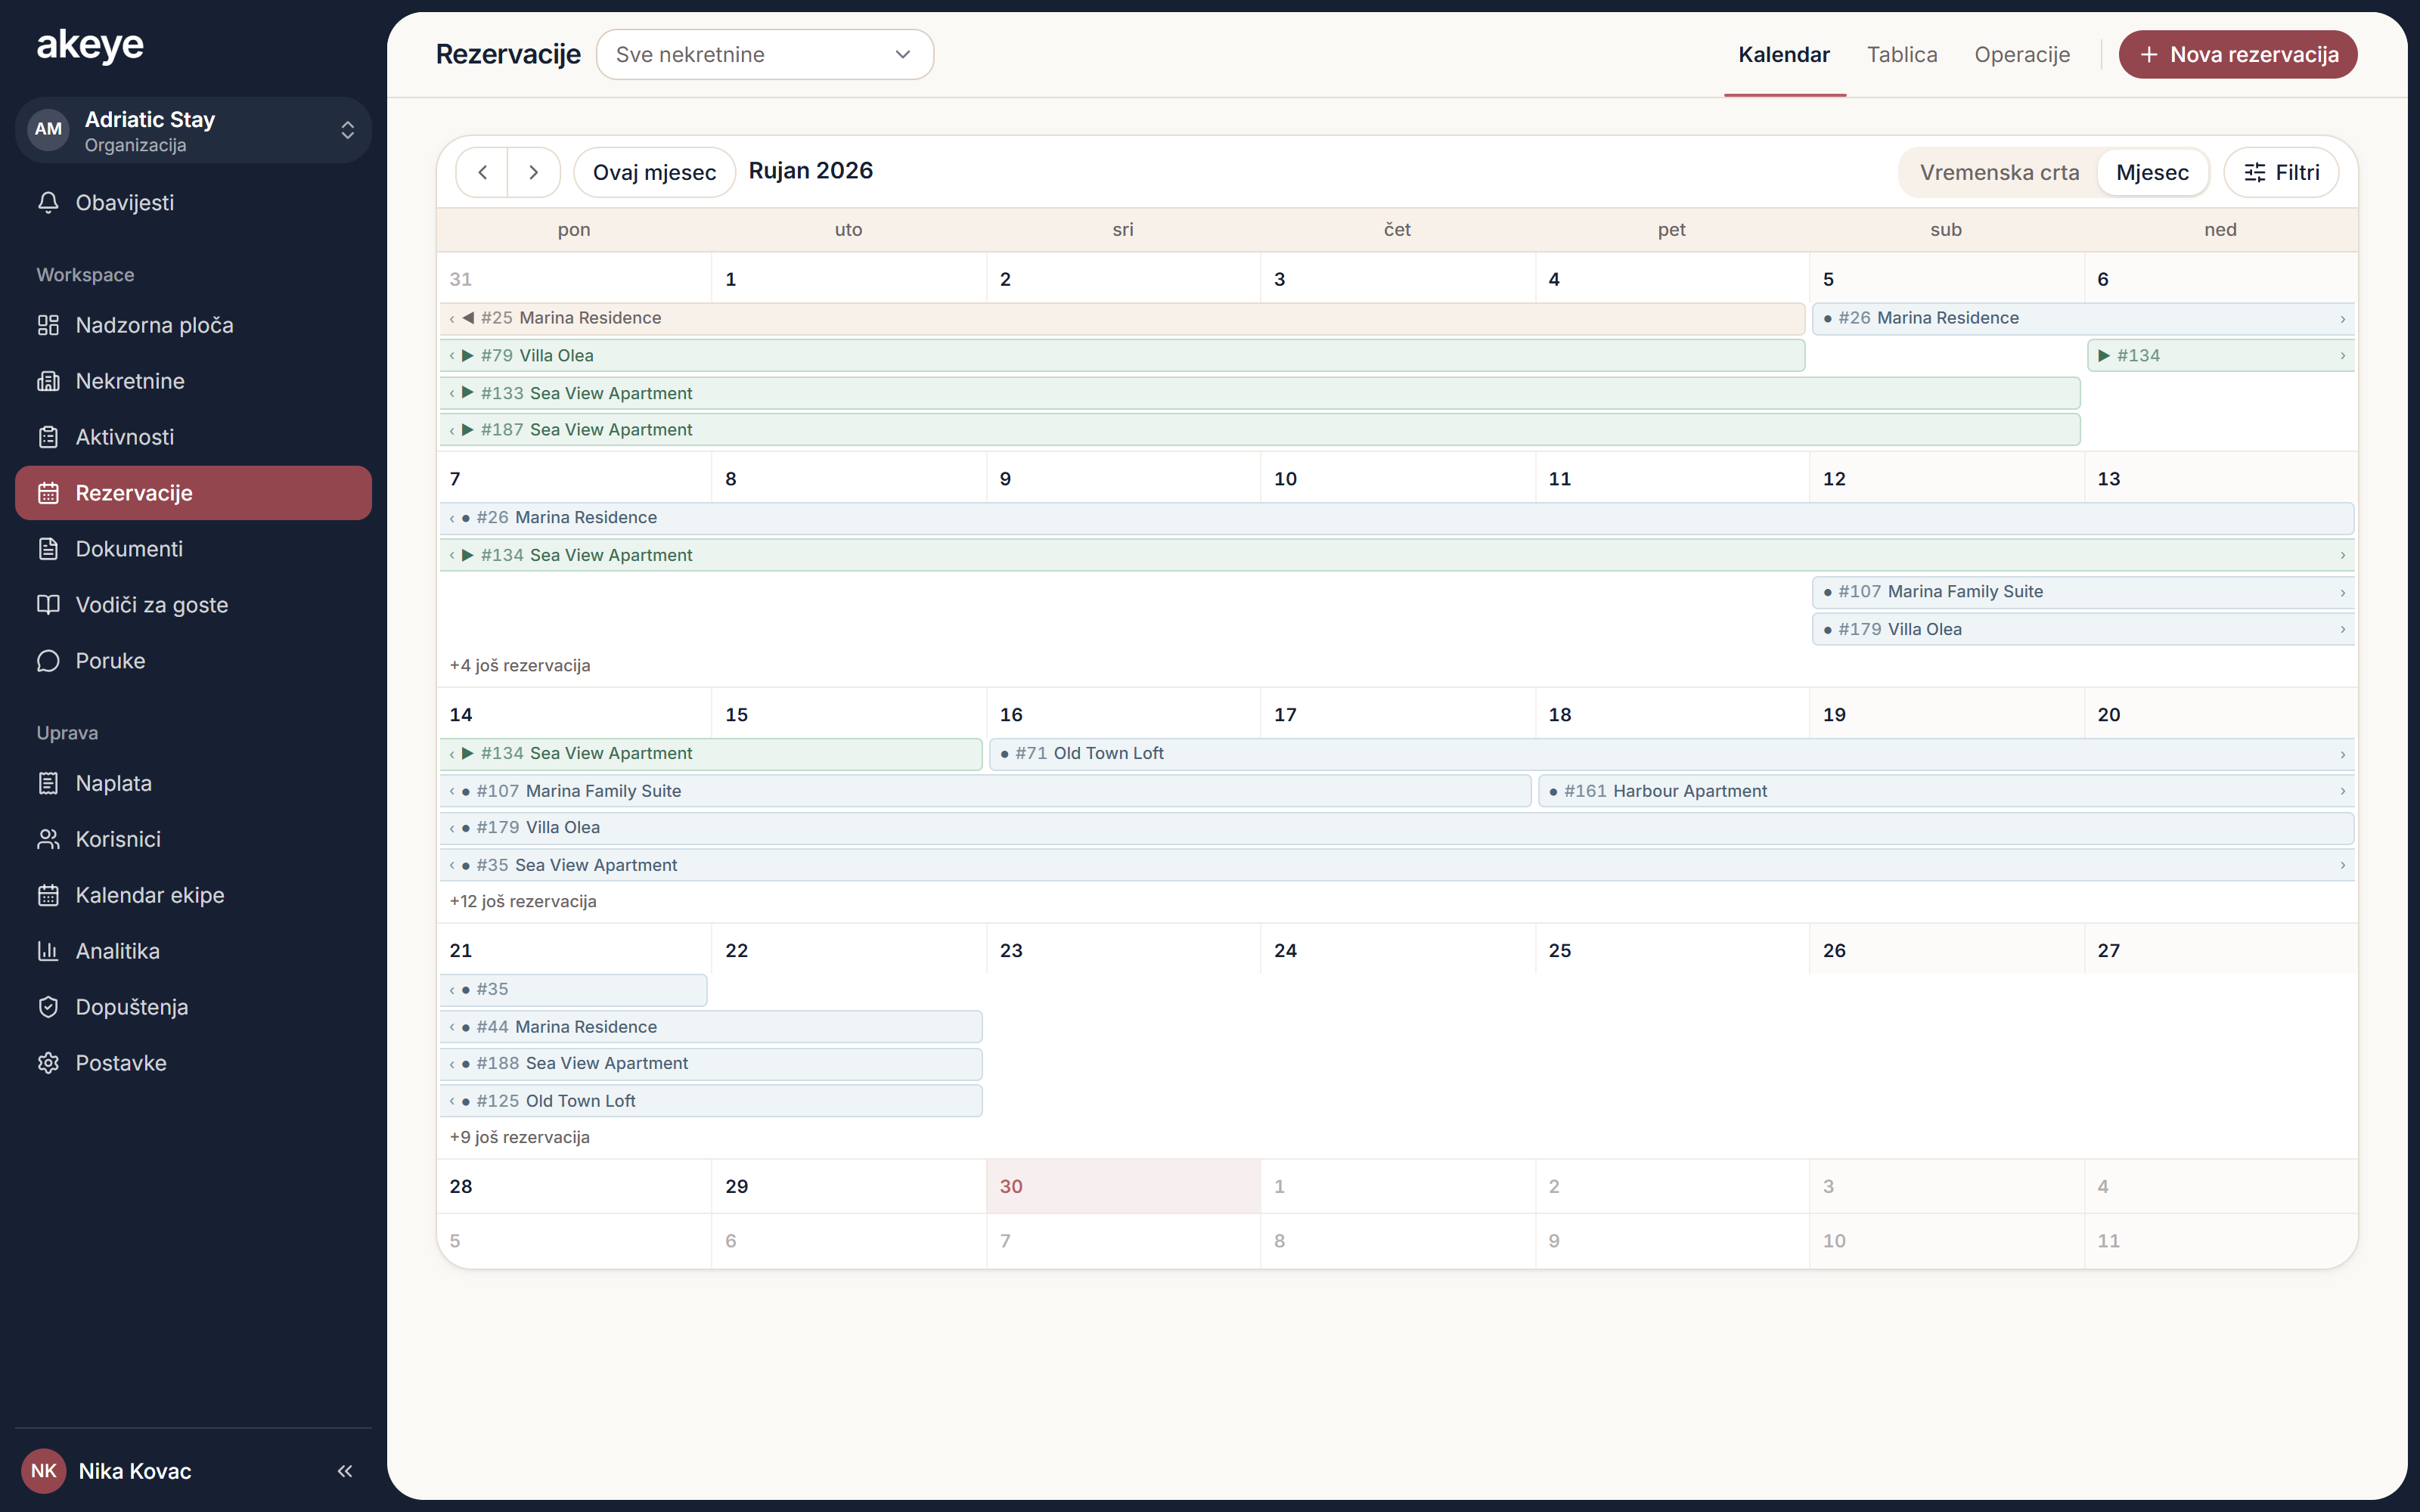Open Nadzorna ploča dashboard icon
This screenshot has width=2420, height=1512.
tap(48, 325)
